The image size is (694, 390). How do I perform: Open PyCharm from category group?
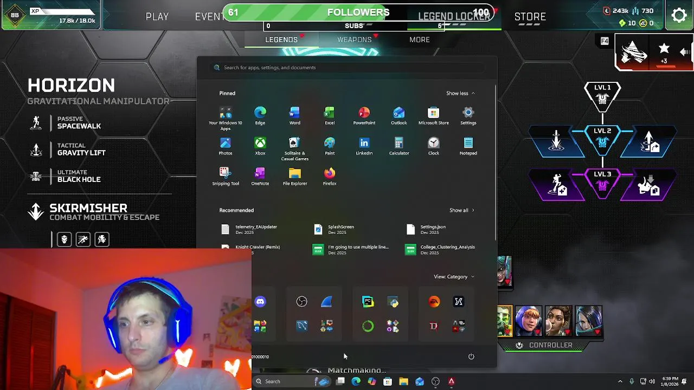[x=368, y=302]
